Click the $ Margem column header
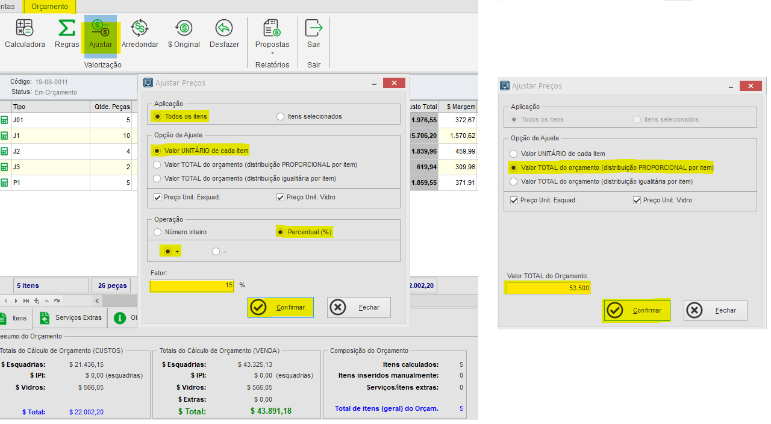The width and height of the screenshot is (771, 424). [460, 107]
